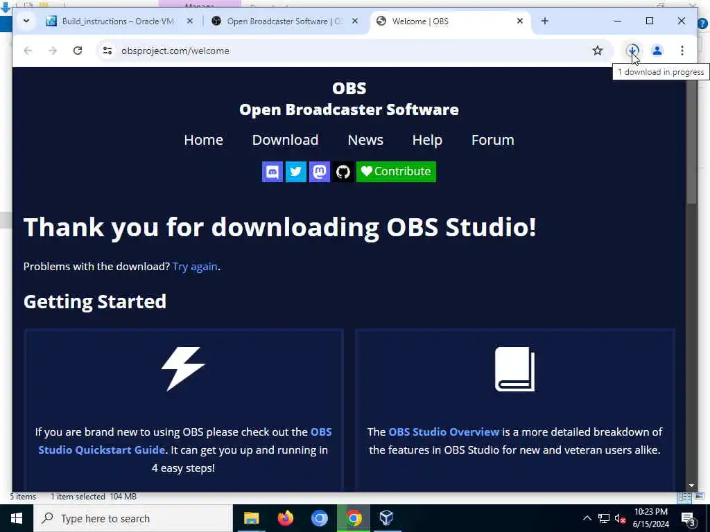Close the Build_instructions tab
The width and height of the screenshot is (710, 532).
[x=190, y=21]
